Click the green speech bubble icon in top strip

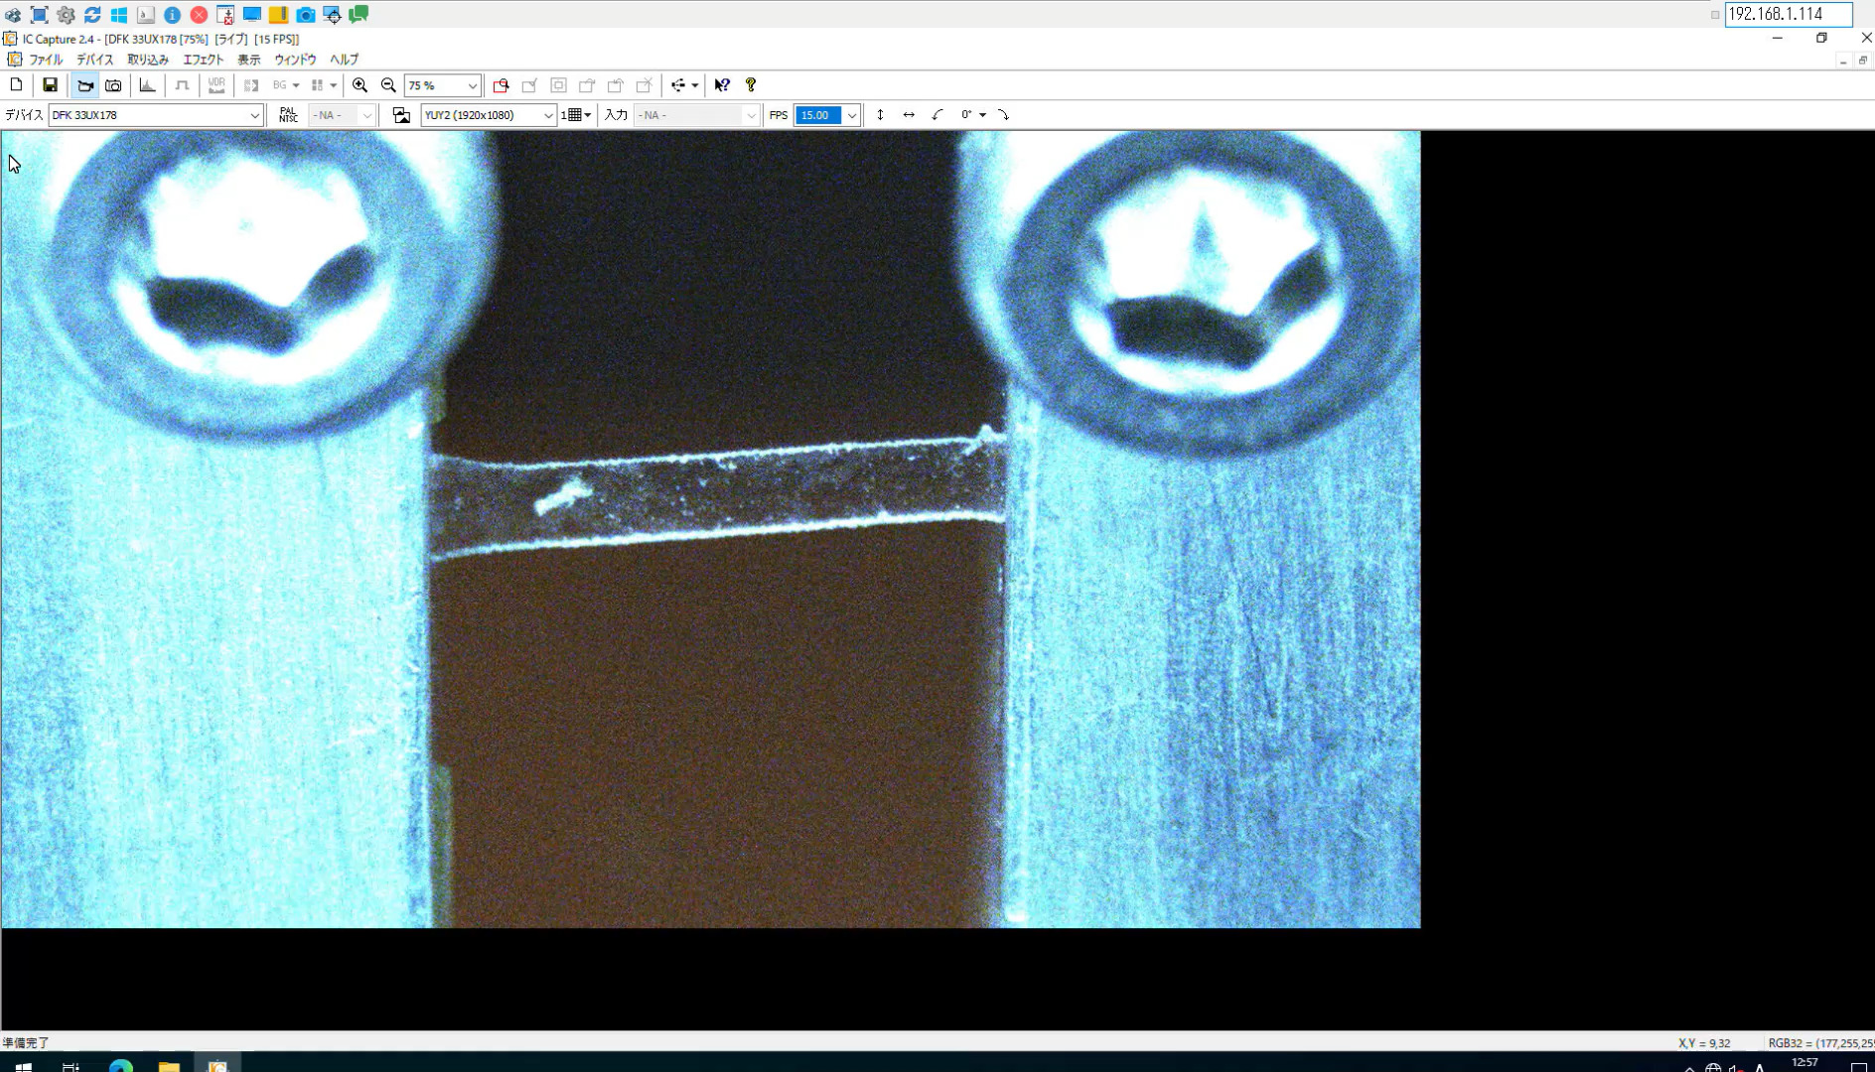pos(358,15)
